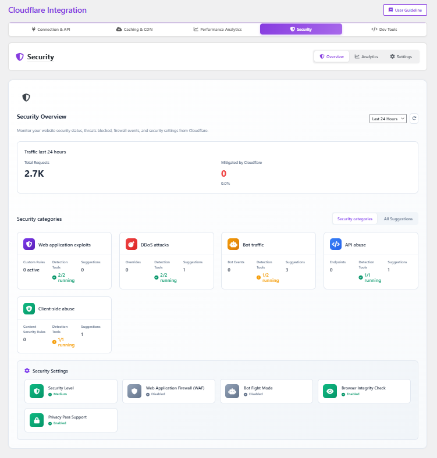Open the Settings sub-tab
437x458 pixels.
click(x=401, y=56)
